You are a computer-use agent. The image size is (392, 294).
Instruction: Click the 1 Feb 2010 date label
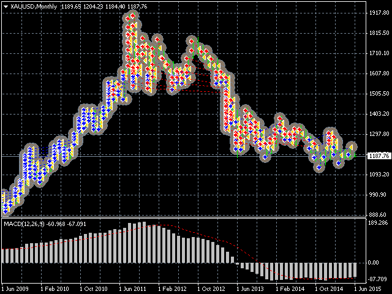[x=55, y=289]
